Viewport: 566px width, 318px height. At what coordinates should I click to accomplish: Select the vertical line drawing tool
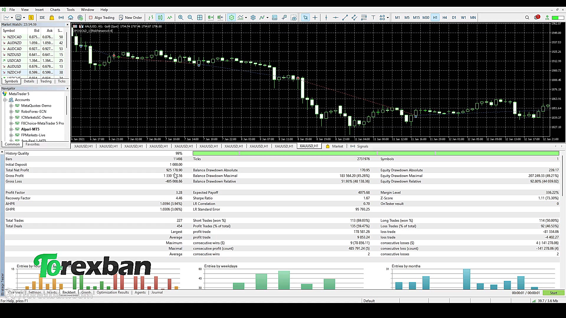pos(326,18)
